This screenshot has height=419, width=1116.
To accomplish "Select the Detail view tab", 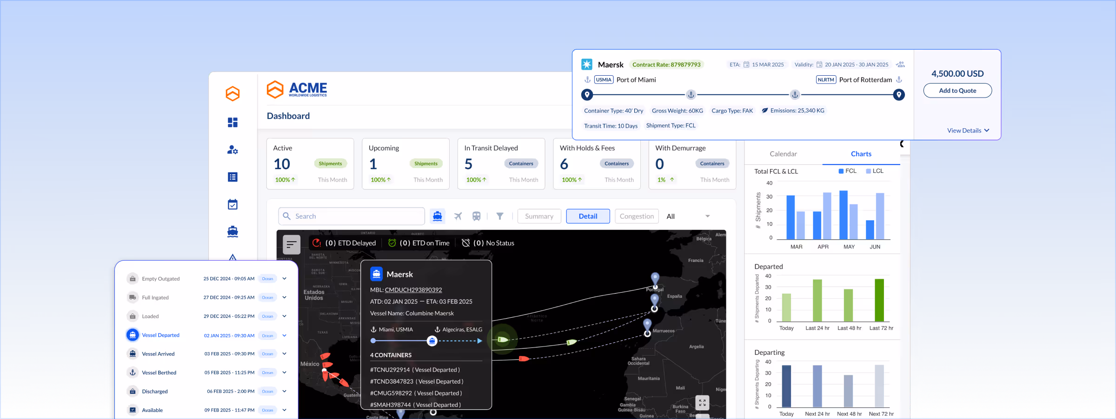I will coord(588,216).
